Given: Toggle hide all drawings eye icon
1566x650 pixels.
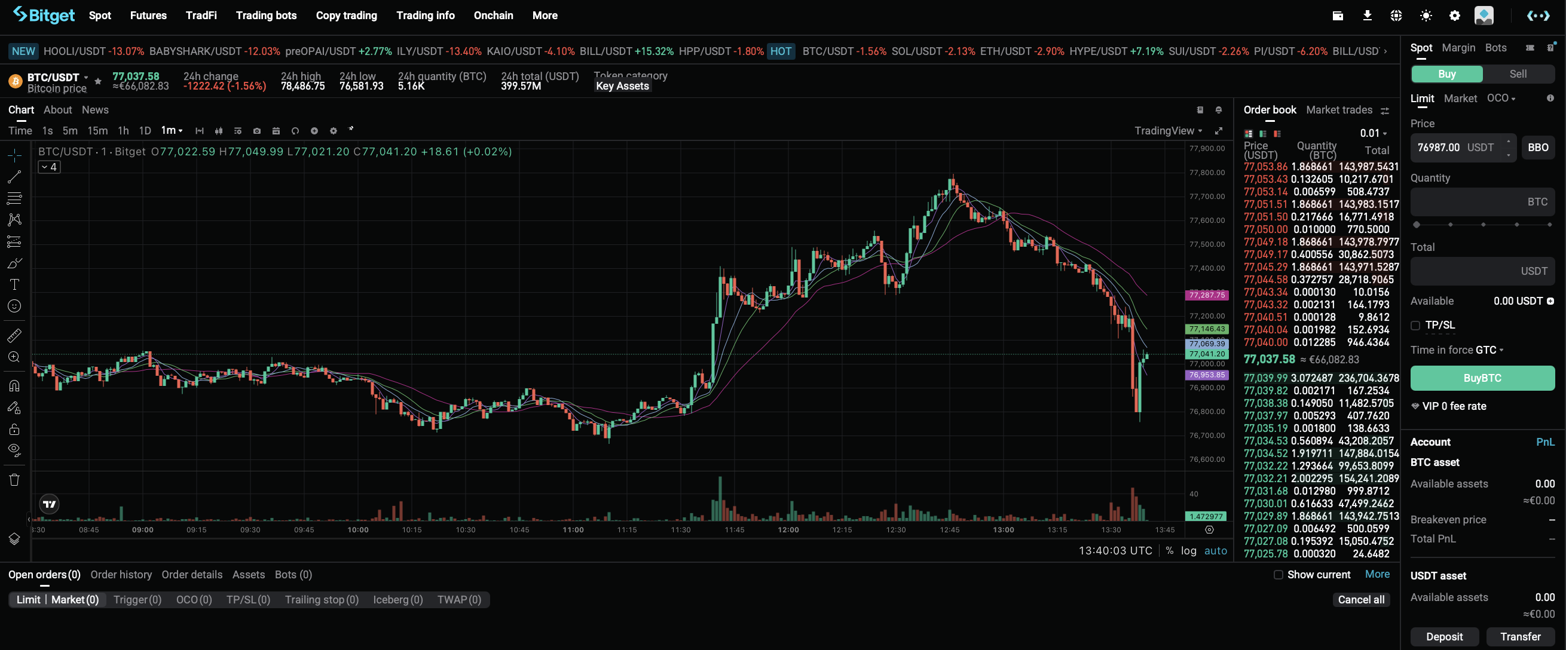Looking at the screenshot, I should click(14, 450).
